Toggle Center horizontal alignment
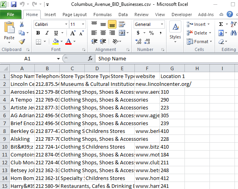Screen dimensions: 238x189 [103, 33]
